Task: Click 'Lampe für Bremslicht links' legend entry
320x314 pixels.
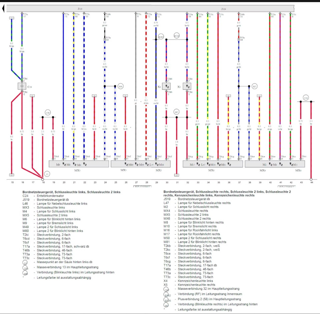Action: point(55,223)
